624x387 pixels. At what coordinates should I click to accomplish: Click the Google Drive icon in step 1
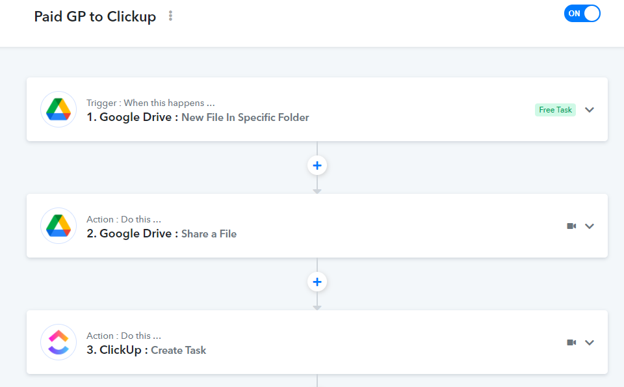tap(58, 109)
